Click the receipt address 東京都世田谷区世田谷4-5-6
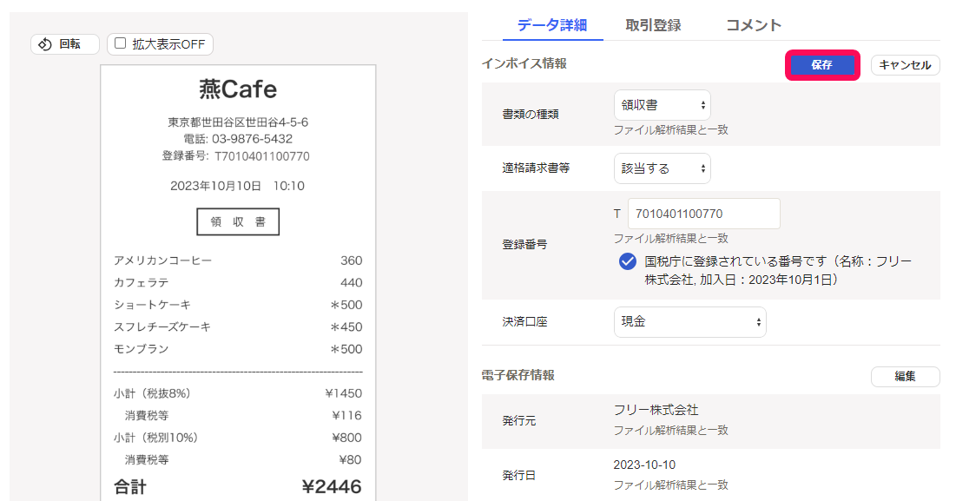Screen dimensions: 956x501 pyautogui.click(x=238, y=122)
